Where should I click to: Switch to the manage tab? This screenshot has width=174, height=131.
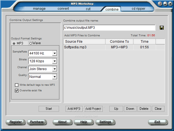click(39, 9)
